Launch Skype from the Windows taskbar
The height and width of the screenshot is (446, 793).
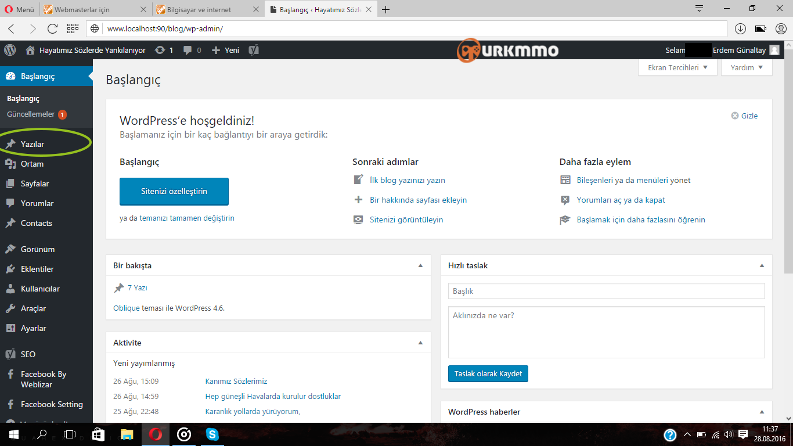tap(212, 434)
